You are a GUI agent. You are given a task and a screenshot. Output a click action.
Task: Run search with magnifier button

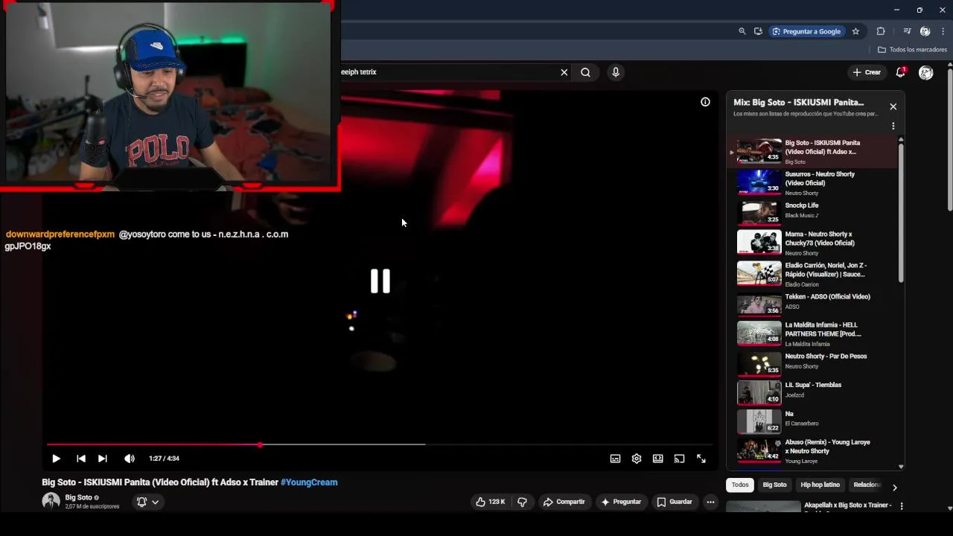point(586,72)
